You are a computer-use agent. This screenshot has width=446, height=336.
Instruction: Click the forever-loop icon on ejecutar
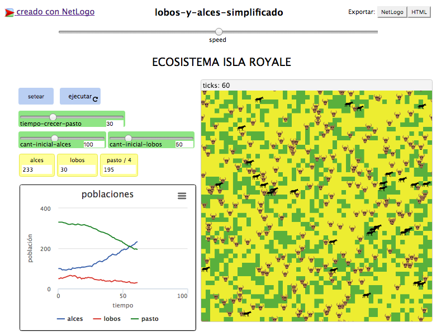click(96, 99)
